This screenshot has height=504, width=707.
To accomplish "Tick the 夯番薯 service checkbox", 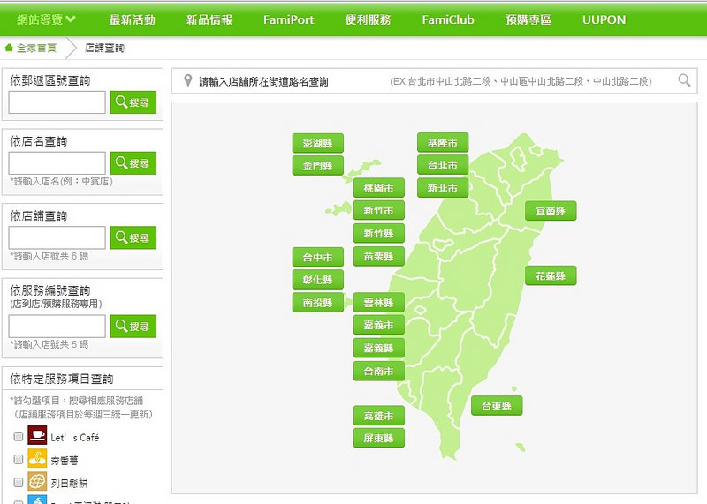I will point(18,460).
